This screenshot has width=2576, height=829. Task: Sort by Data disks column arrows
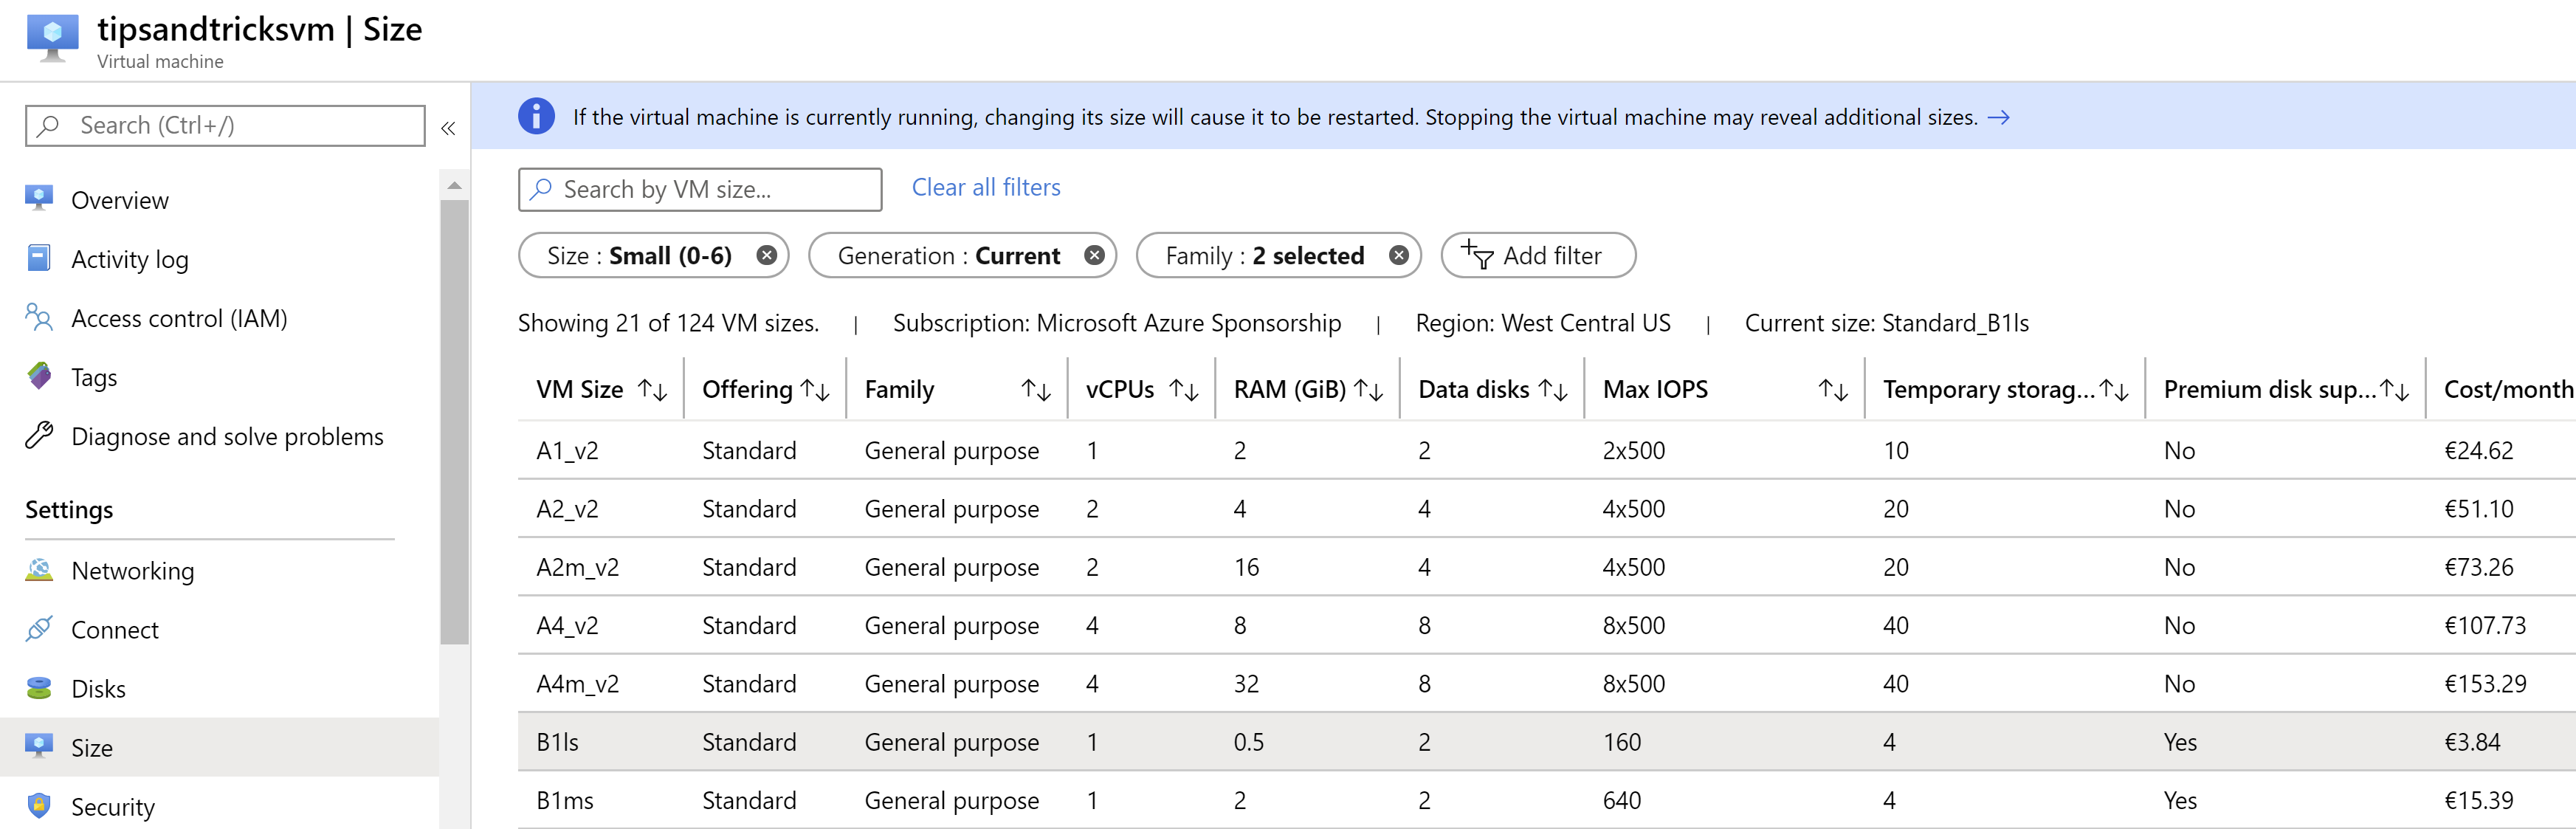point(1553,390)
